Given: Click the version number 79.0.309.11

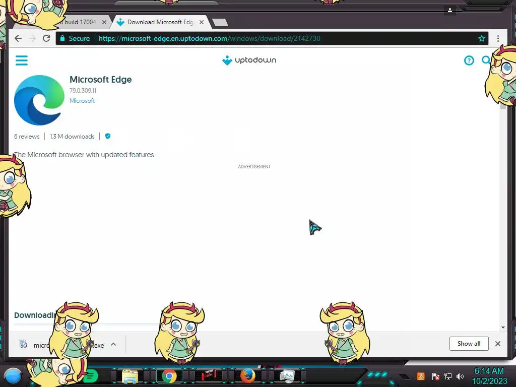Looking at the screenshot, I should pos(83,91).
